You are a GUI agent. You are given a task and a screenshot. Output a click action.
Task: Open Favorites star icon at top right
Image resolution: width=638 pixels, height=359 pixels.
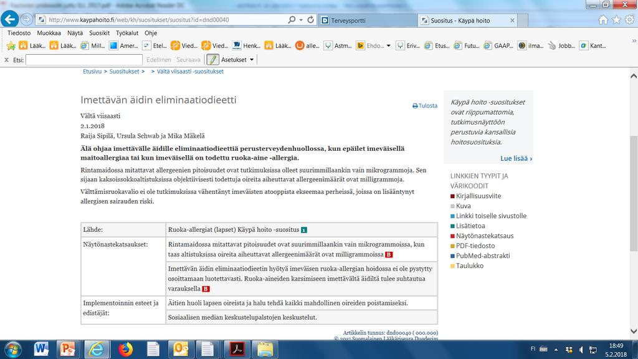click(616, 19)
